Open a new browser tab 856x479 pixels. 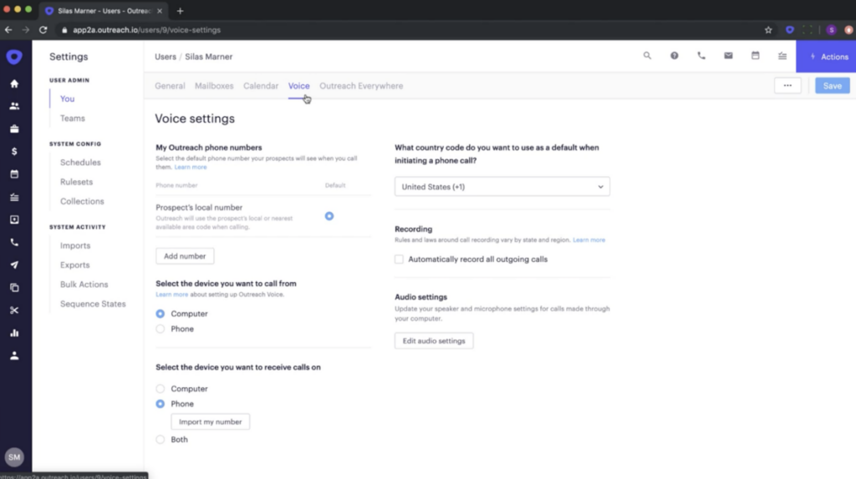(x=181, y=11)
